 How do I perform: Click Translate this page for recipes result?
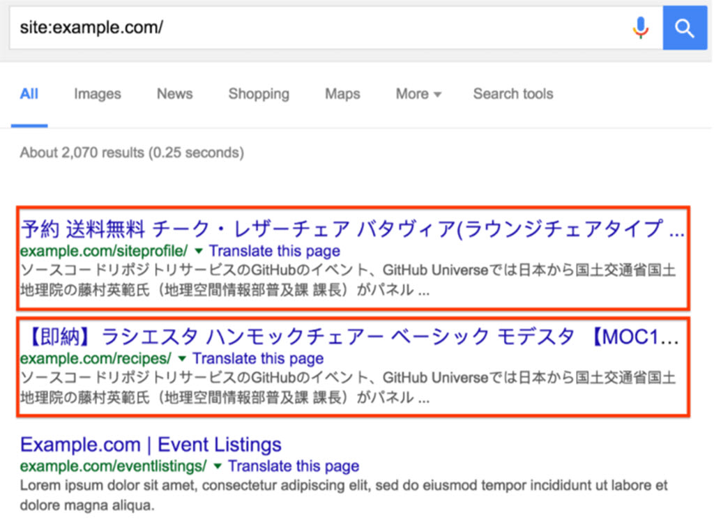(x=258, y=359)
